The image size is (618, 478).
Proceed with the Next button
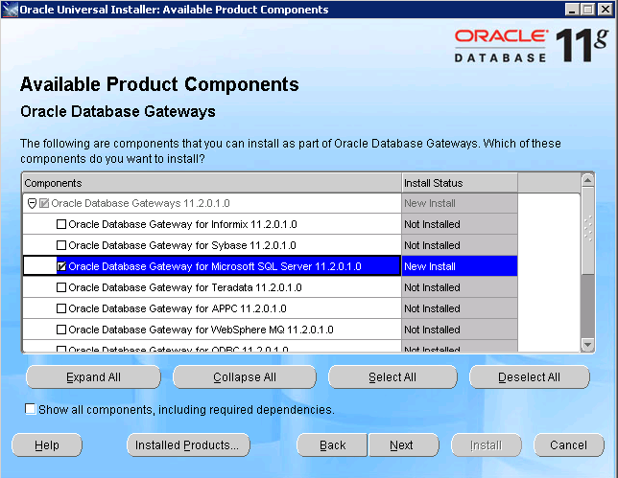click(403, 445)
